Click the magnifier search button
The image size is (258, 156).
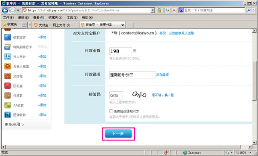(249, 10)
